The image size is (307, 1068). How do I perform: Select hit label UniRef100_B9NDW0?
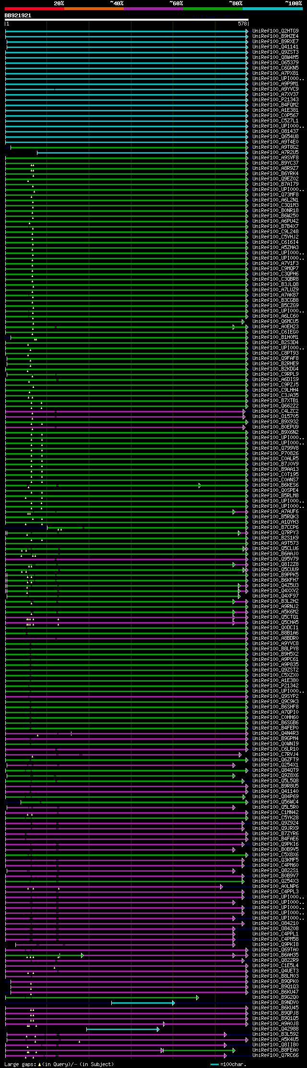(275, 1003)
